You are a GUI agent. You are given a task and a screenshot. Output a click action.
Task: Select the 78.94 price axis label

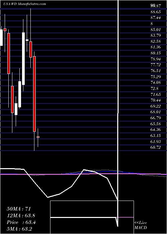[x=156, y=59]
